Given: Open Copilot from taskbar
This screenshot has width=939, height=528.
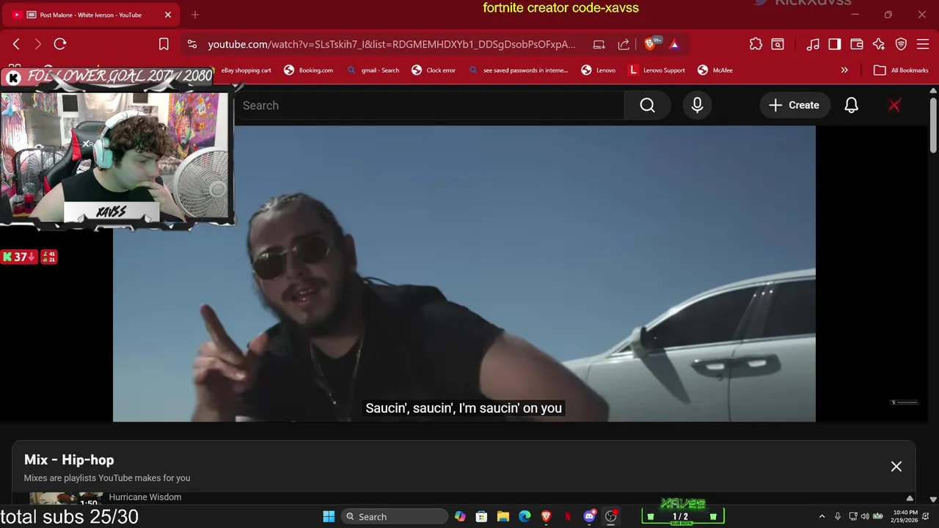Looking at the screenshot, I should [460, 516].
